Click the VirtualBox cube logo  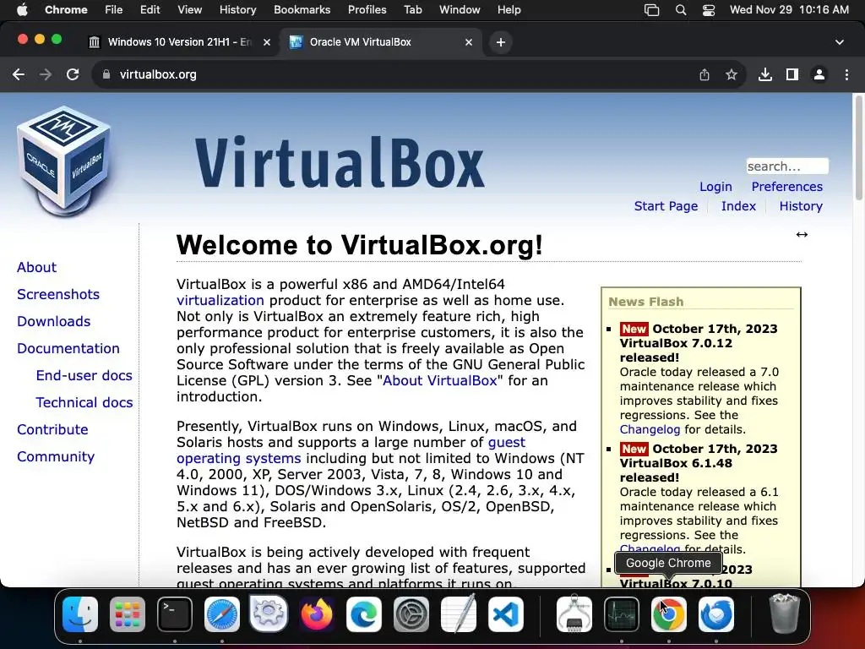(64, 160)
